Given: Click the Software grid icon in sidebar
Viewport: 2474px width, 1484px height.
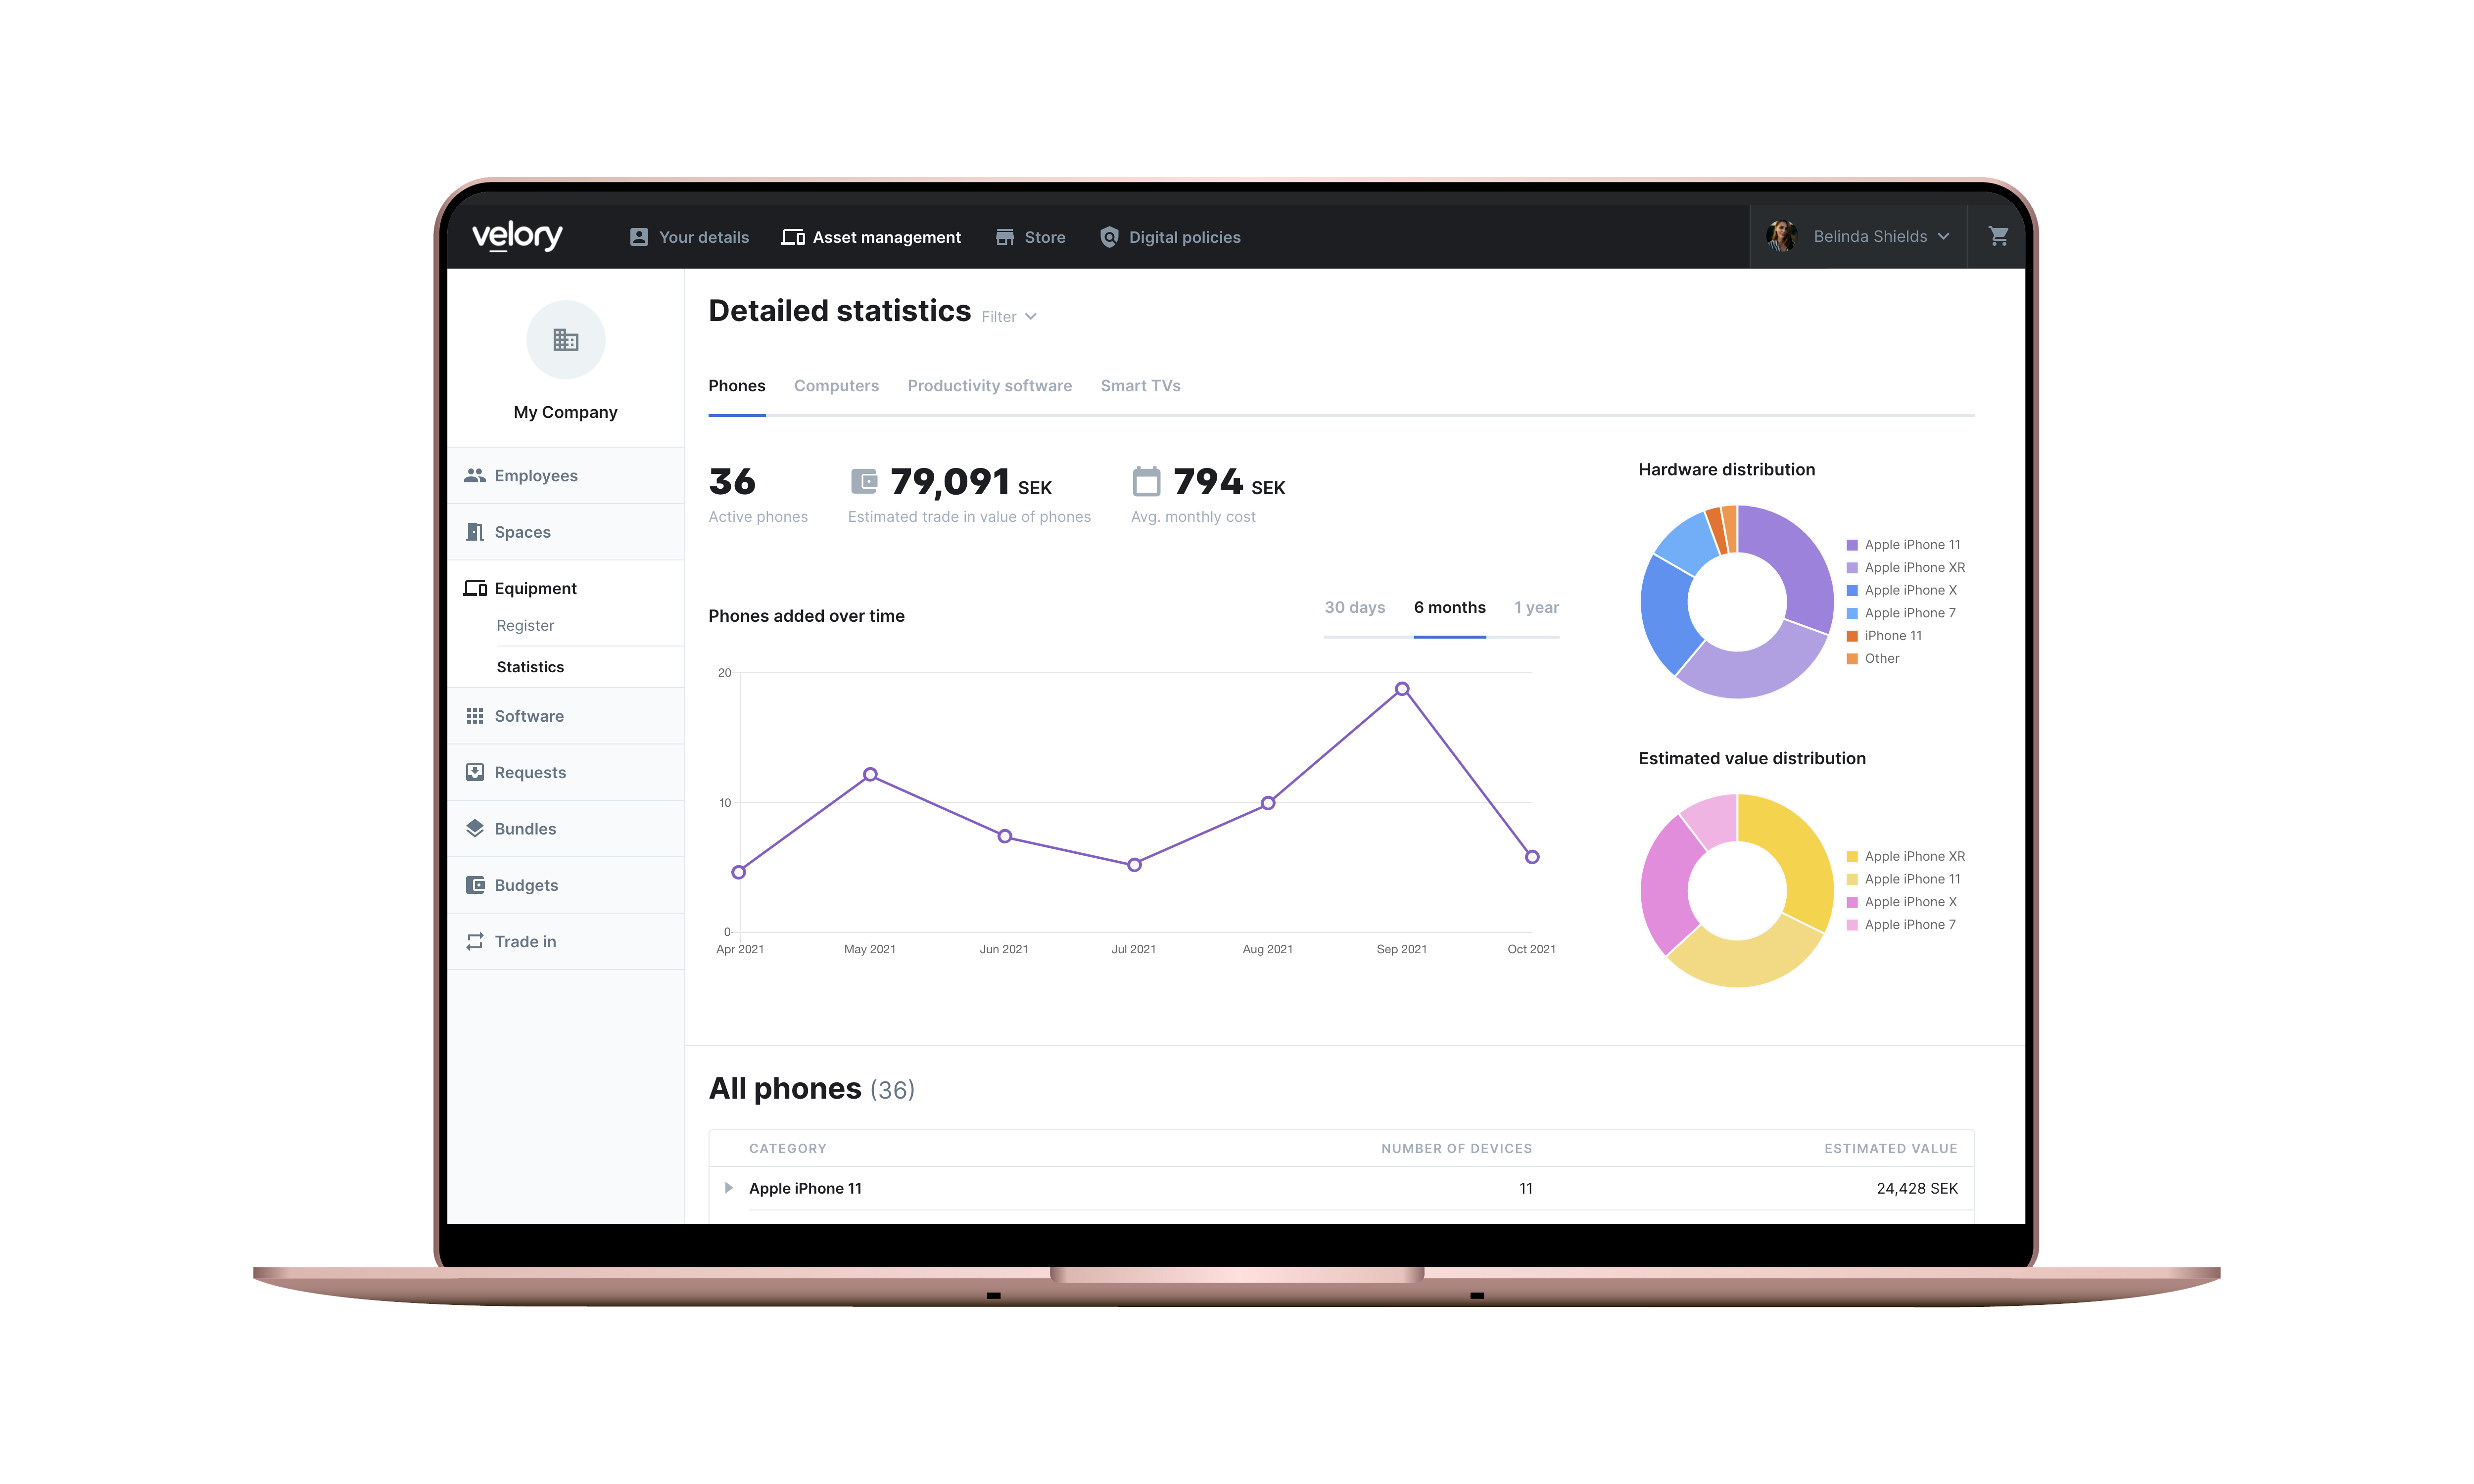Looking at the screenshot, I should 475,716.
